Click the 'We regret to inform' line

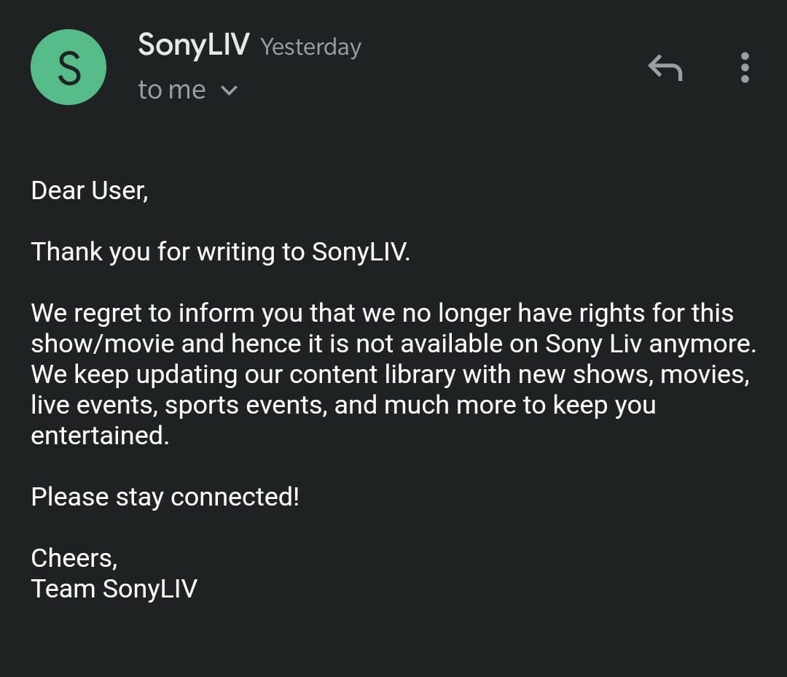click(383, 313)
